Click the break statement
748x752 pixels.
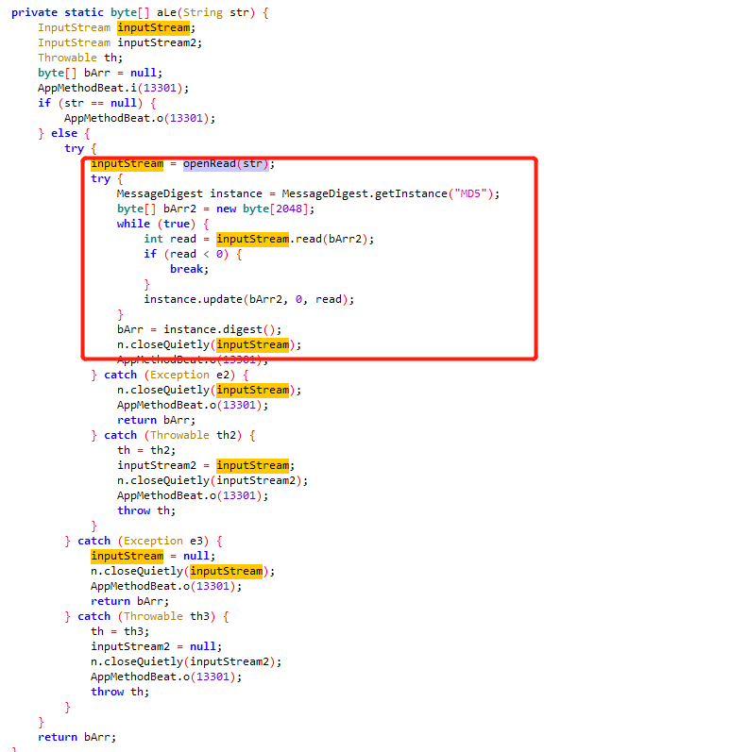tap(187, 269)
